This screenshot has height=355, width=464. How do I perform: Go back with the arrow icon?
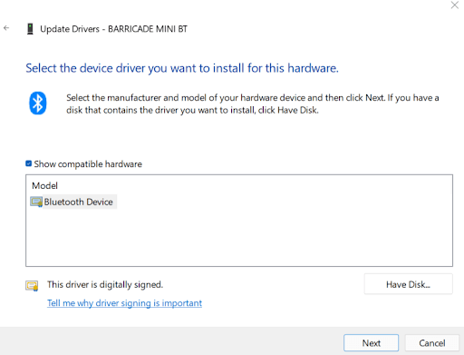pos(6,28)
